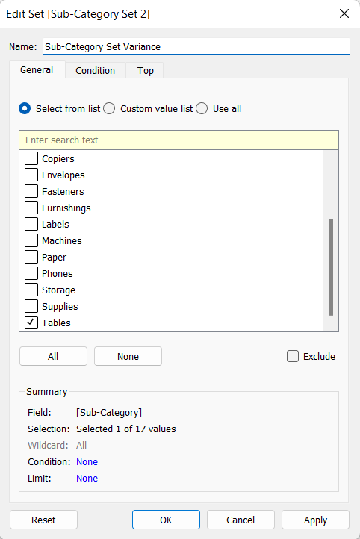Tick the Machines checkbox
Viewport: 360px width, 539px height.
point(31,240)
